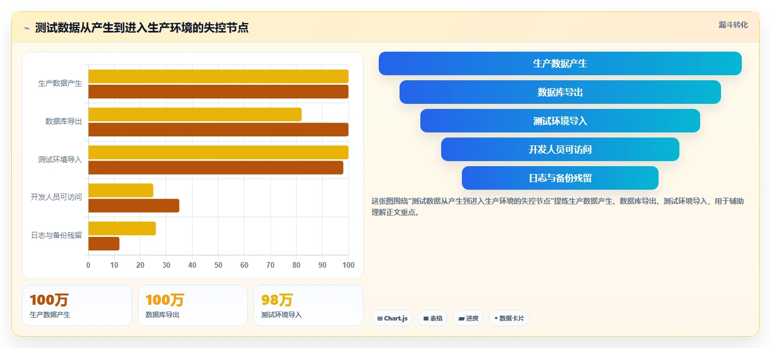Click yellow bar for 开发人员可访问
771x348 pixels.
121,190
